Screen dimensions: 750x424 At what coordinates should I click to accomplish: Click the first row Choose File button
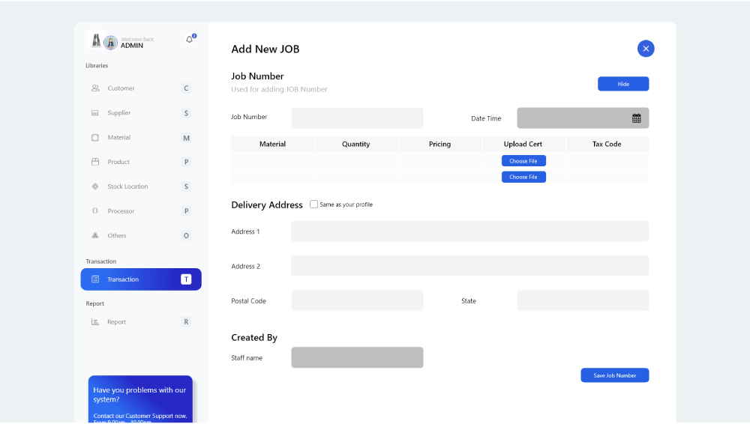tap(523, 161)
